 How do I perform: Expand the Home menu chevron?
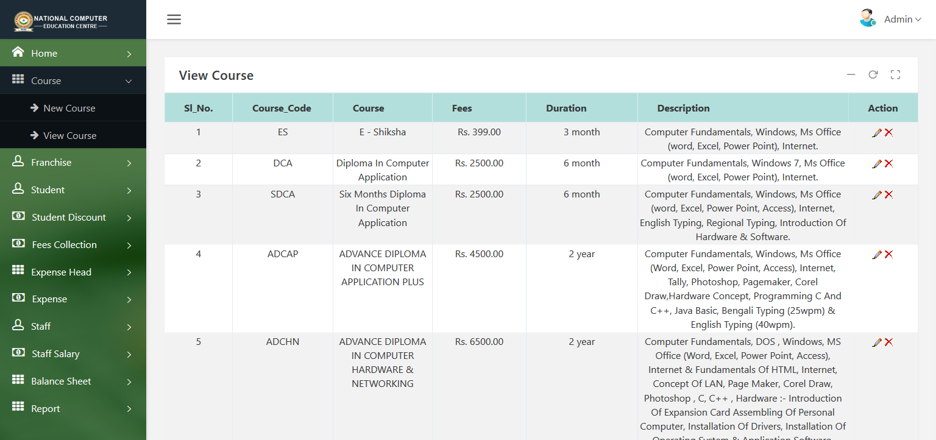[x=129, y=54]
